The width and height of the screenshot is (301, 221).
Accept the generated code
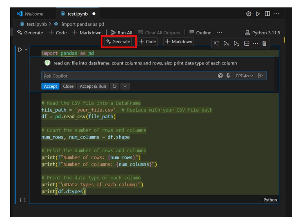[x=50, y=86]
